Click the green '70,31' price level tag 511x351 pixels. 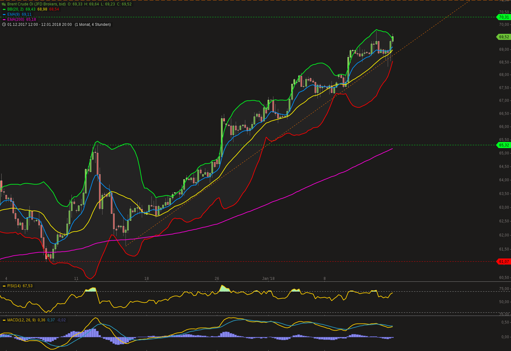tap(504, 17)
